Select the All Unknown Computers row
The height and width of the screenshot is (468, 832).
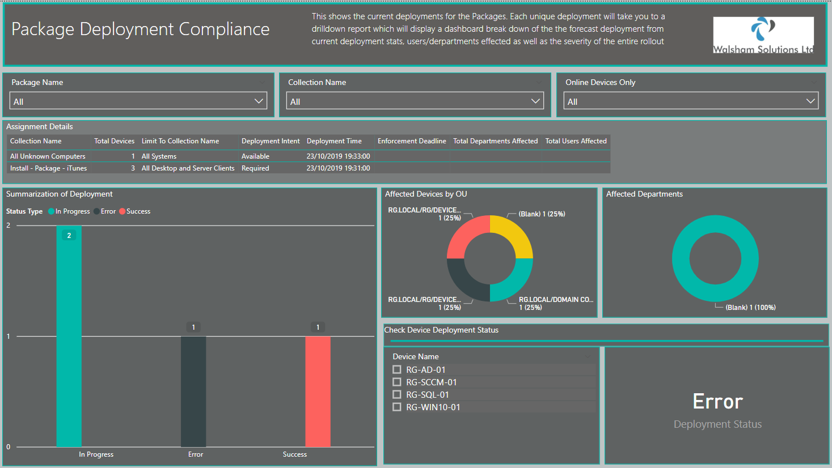coord(309,156)
